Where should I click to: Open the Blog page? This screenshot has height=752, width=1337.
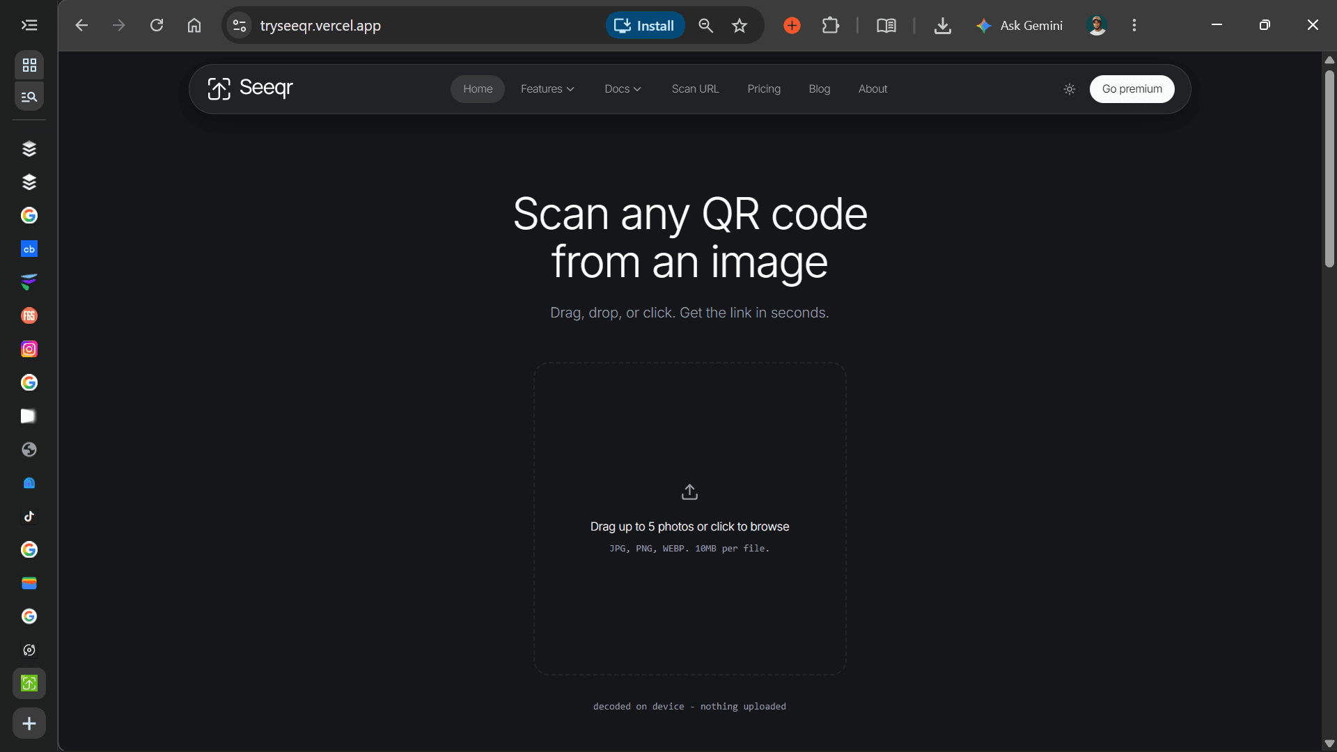tap(820, 89)
